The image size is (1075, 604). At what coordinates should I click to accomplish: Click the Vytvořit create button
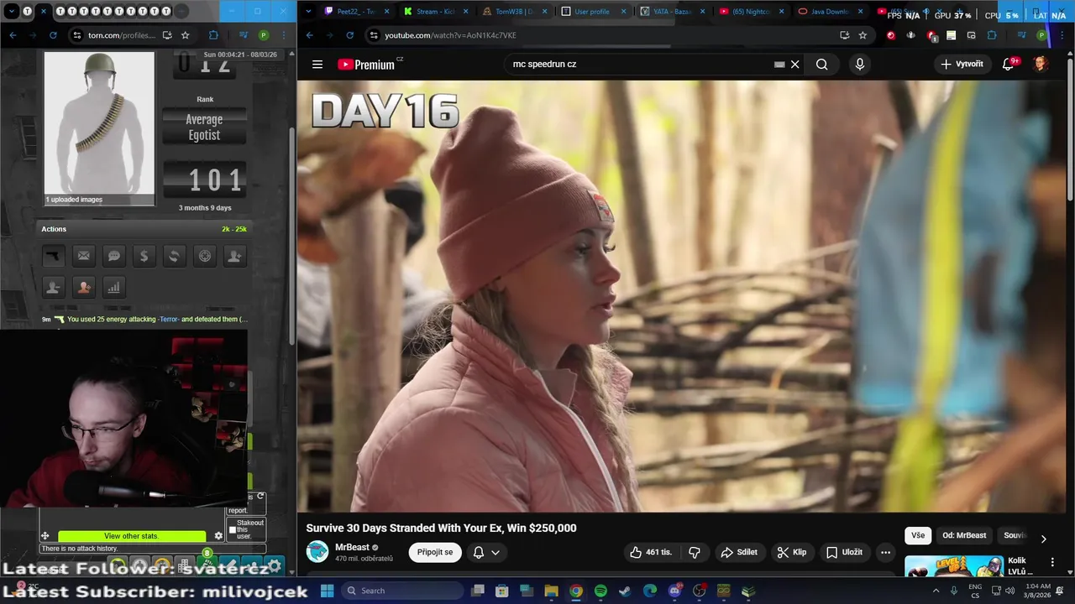tap(962, 65)
